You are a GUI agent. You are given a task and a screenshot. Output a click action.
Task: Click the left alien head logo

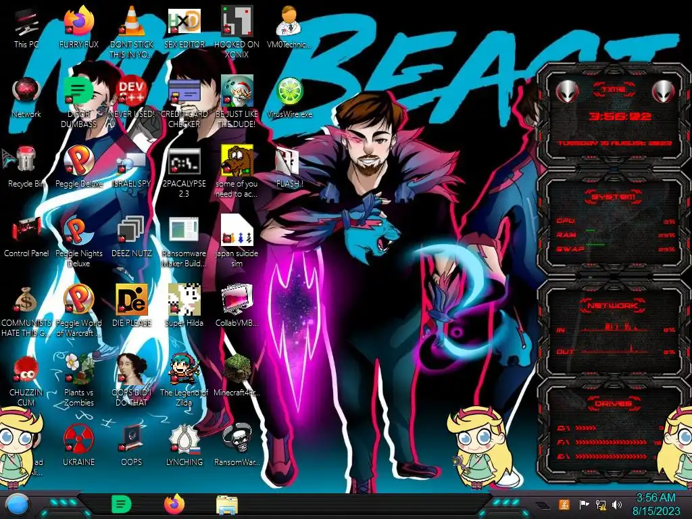[567, 91]
